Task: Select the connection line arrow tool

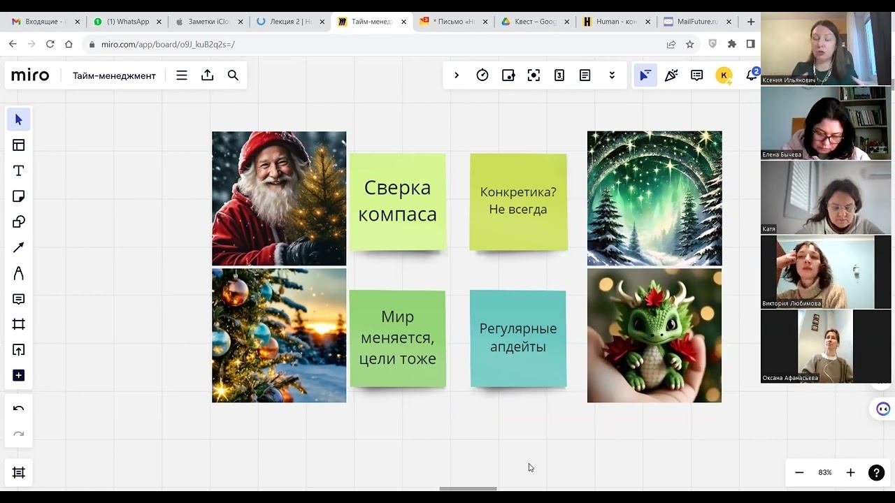Action: pyautogui.click(x=19, y=247)
